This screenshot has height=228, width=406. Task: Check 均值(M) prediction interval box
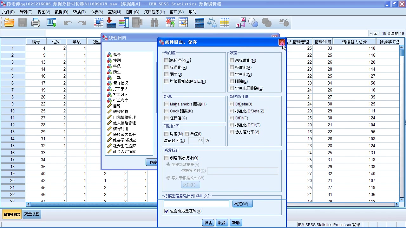[x=167, y=134]
